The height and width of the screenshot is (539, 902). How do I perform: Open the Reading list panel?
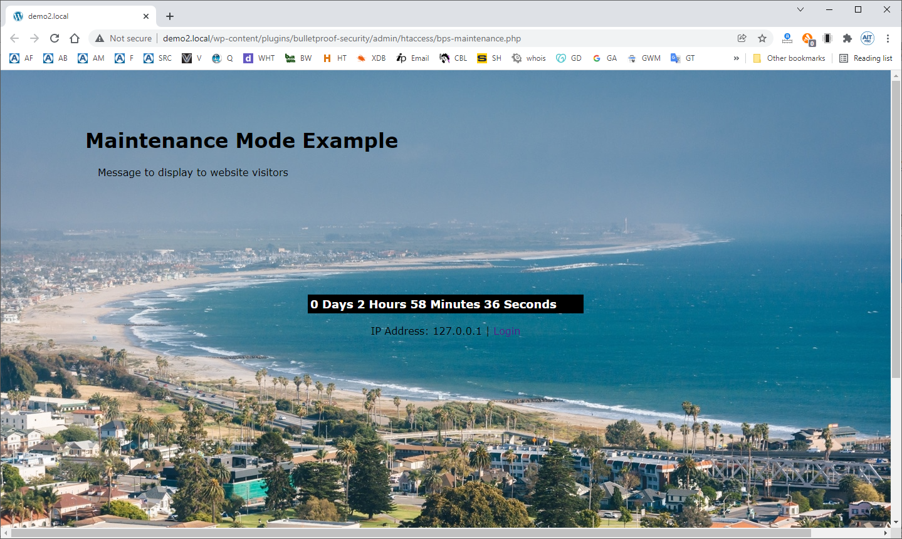(866, 58)
